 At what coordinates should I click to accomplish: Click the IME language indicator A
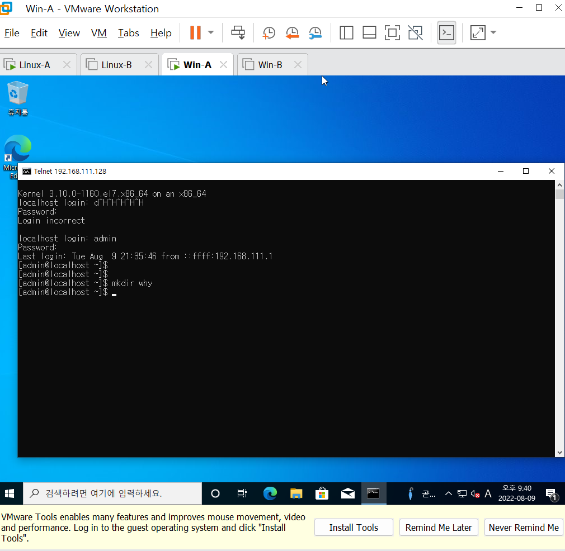(488, 493)
